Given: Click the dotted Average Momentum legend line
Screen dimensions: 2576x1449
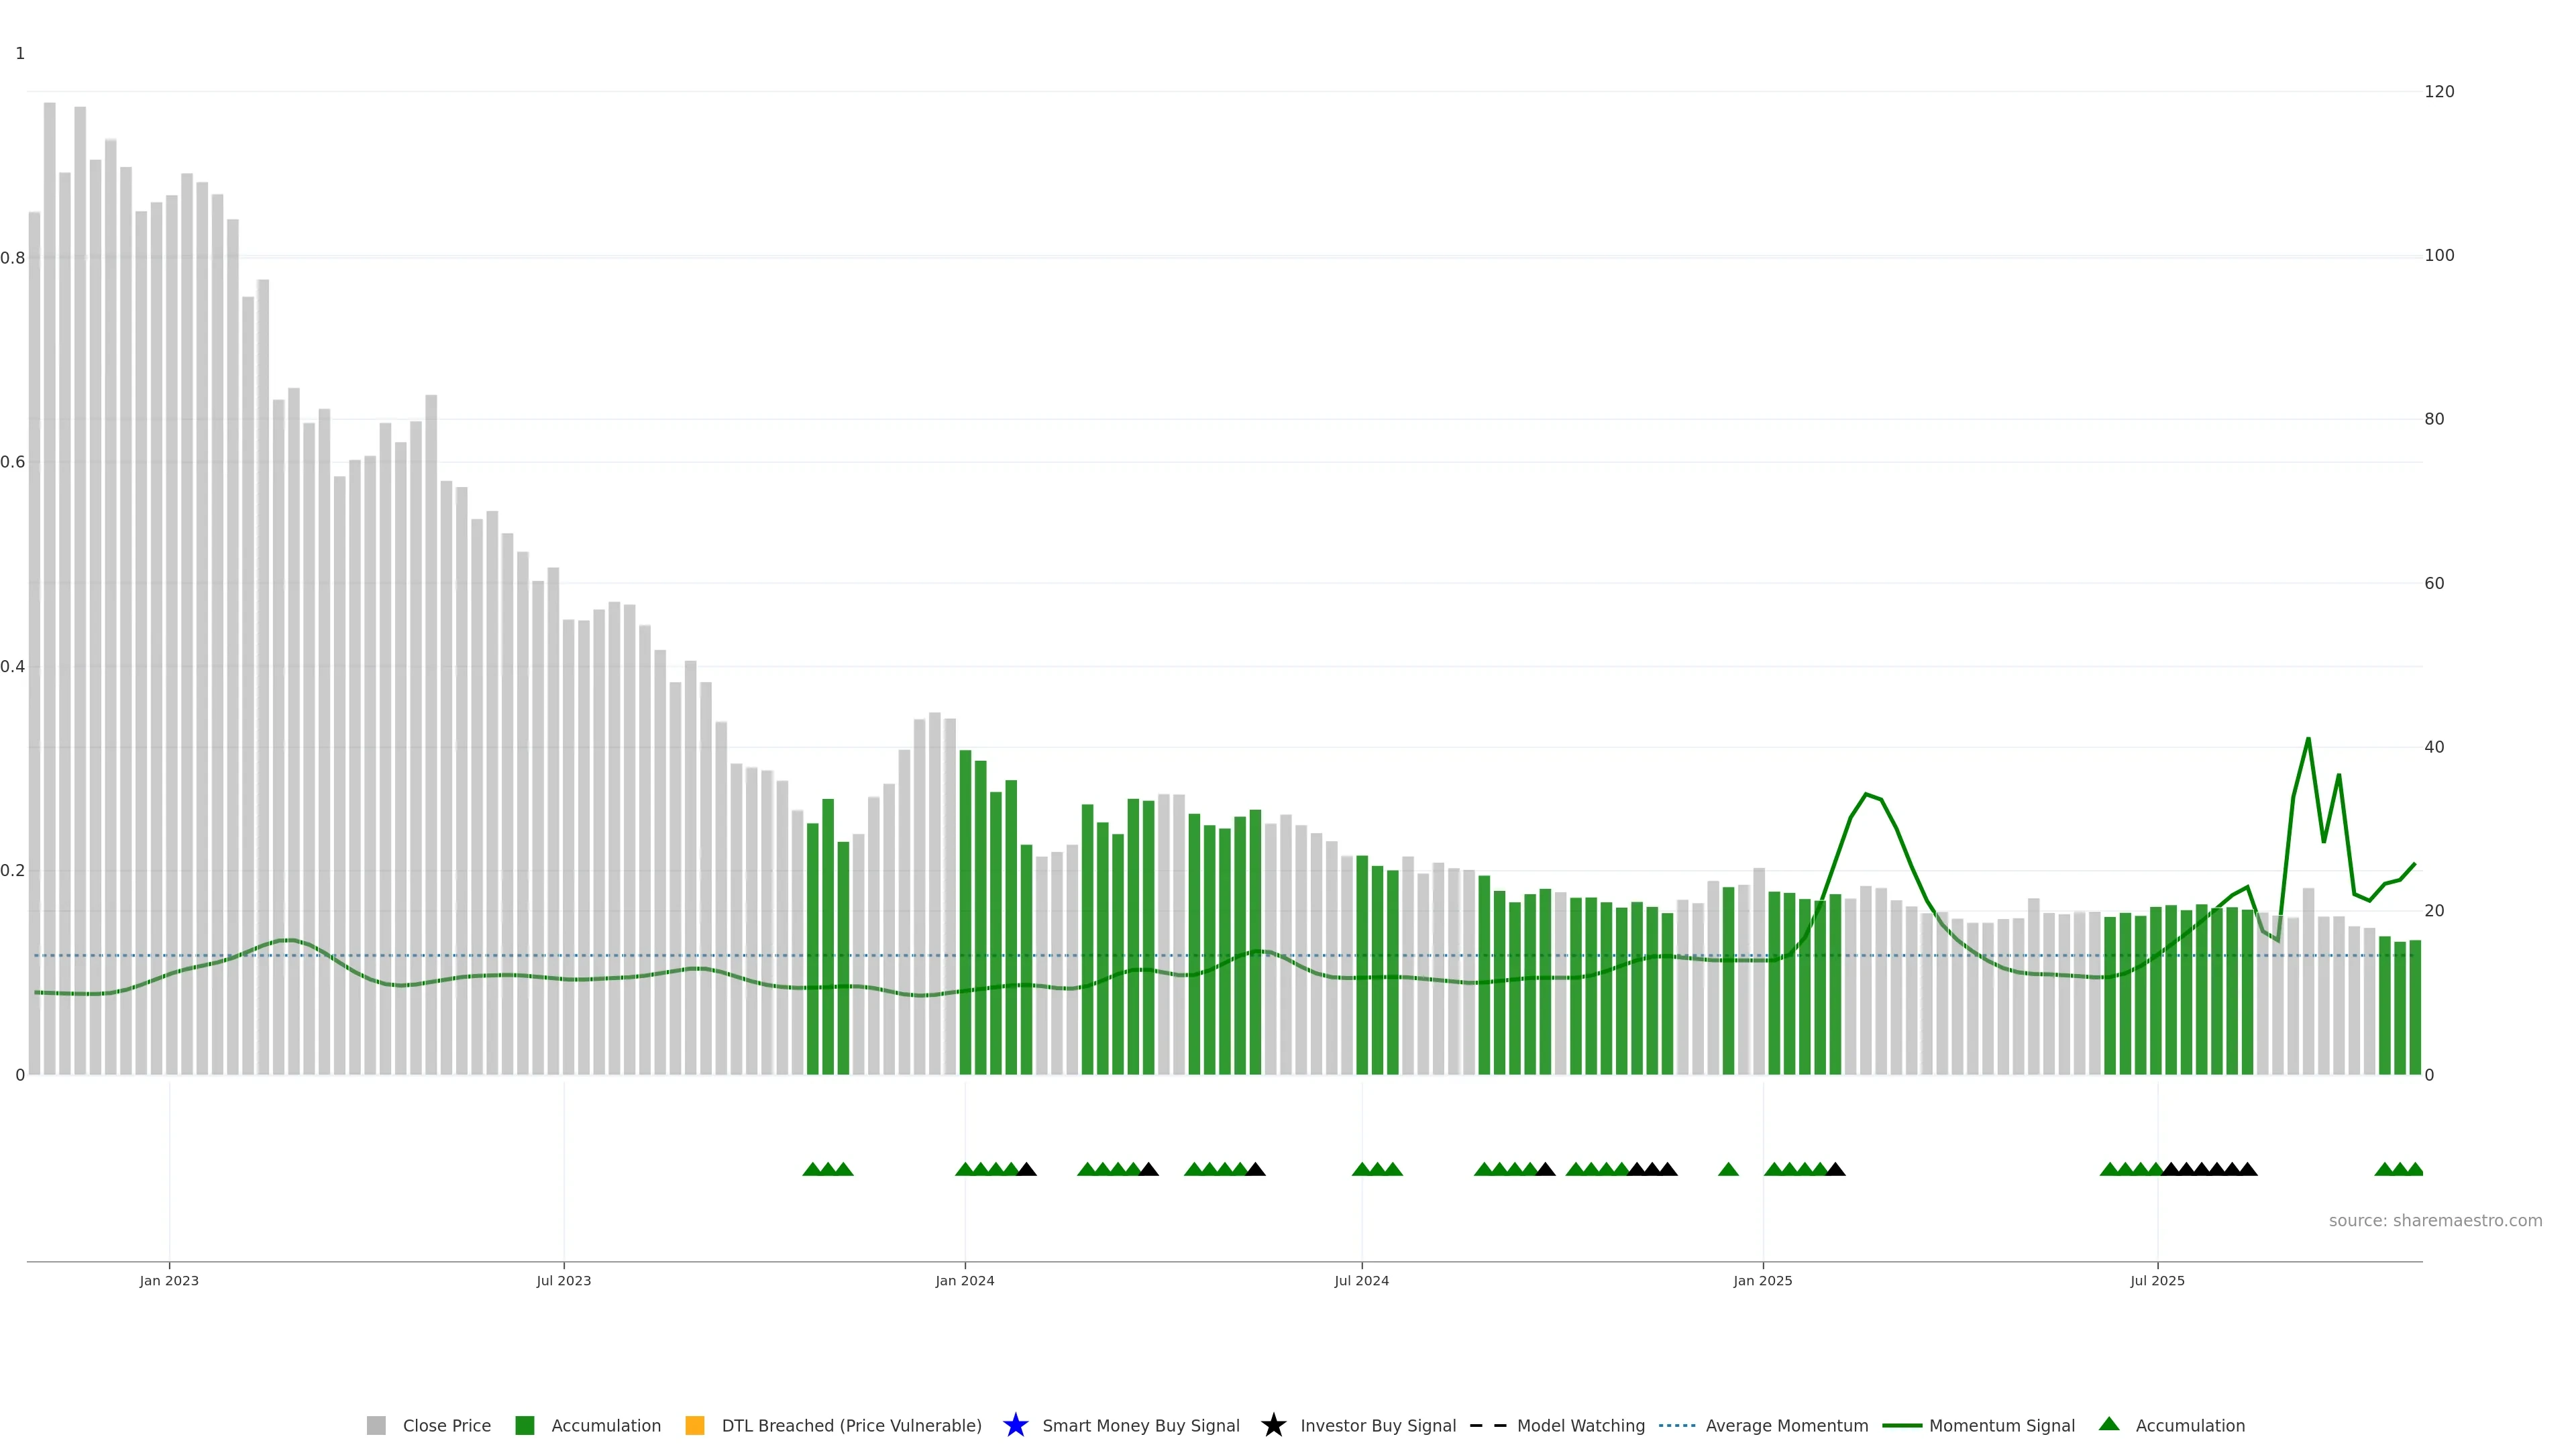Looking at the screenshot, I should 1677,1425.
